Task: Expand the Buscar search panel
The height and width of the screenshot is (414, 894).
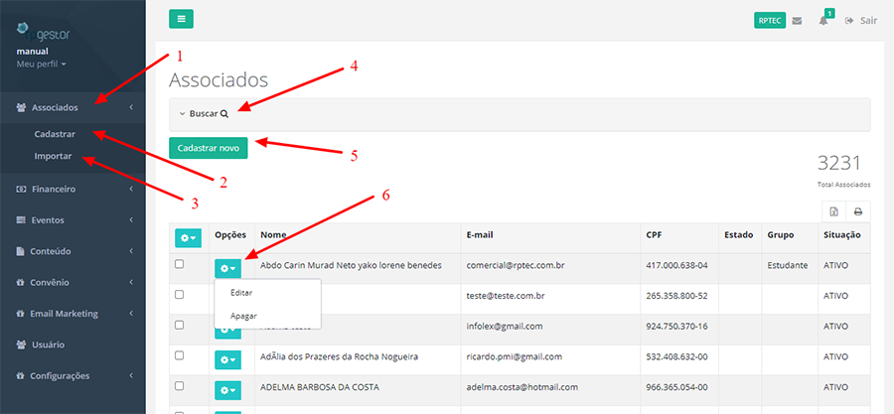Action: 209,114
